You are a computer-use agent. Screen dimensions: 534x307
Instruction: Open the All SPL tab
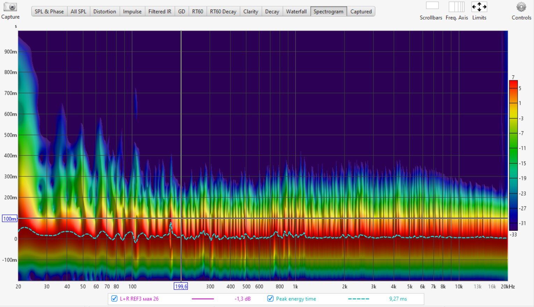[78, 12]
